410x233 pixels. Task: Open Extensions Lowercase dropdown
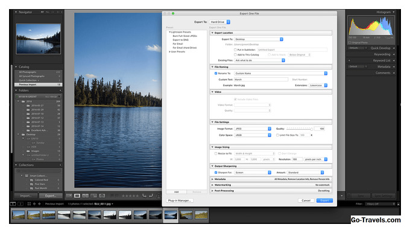[x=318, y=85]
